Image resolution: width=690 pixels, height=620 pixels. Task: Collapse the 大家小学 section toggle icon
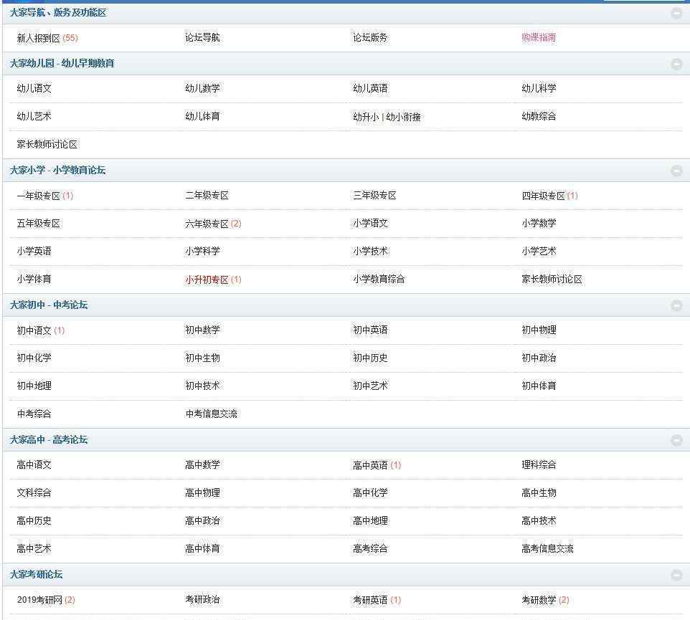pyautogui.click(x=676, y=171)
